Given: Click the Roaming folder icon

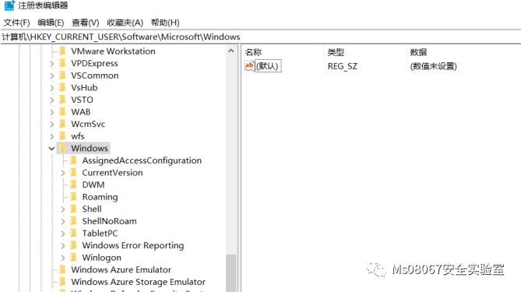Looking at the screenshot, I should click(x=74, y=197).
